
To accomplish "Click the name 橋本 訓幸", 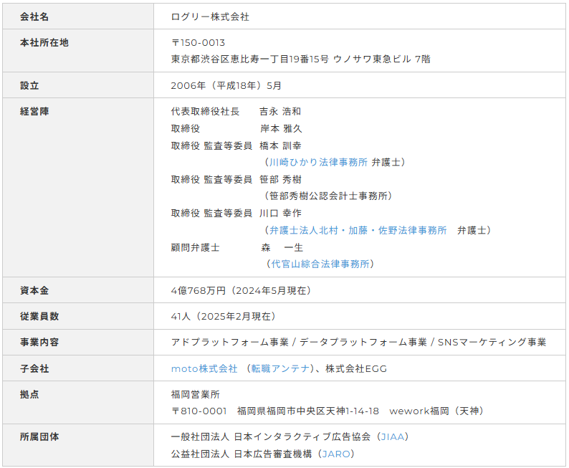I will [280, 145].
